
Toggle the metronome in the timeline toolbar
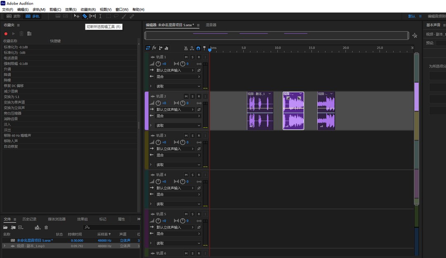coord(186,48)
